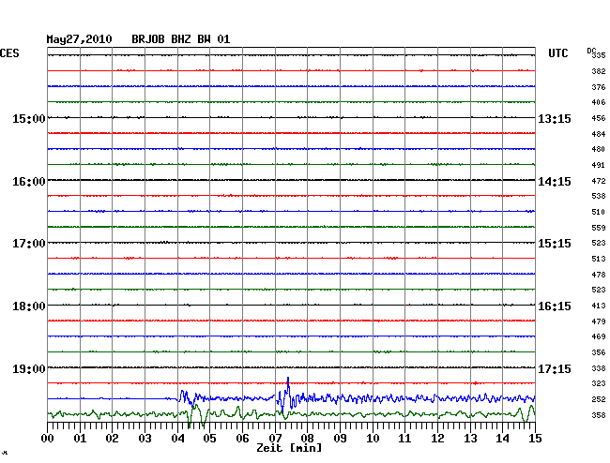
Task: Click the DC value "356"
Action: click(599, 352)
